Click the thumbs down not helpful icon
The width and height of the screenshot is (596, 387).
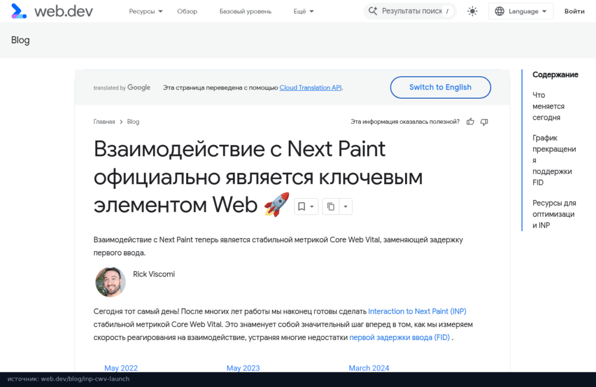pos(484,122)
